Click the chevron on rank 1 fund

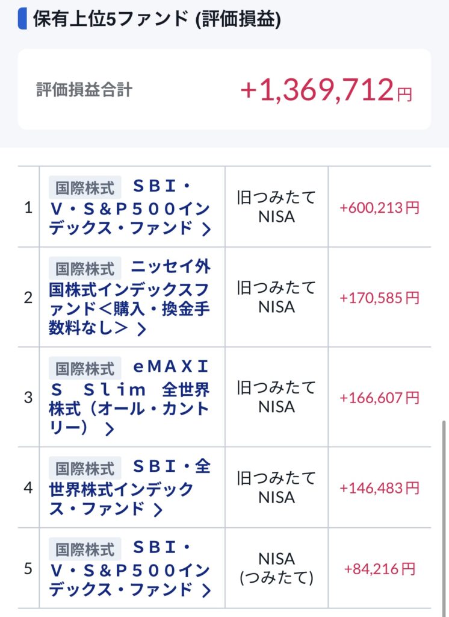click(206, 229)
